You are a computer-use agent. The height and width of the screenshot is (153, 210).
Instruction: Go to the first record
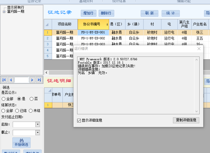point(4,80)
